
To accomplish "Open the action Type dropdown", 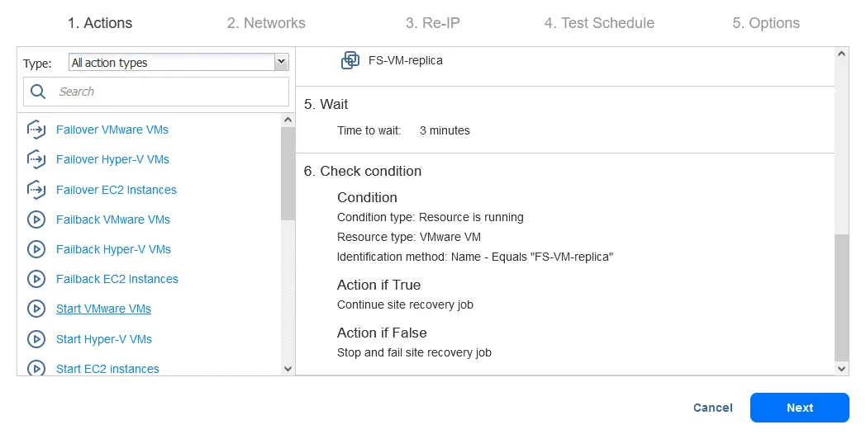I will point(178,63).
